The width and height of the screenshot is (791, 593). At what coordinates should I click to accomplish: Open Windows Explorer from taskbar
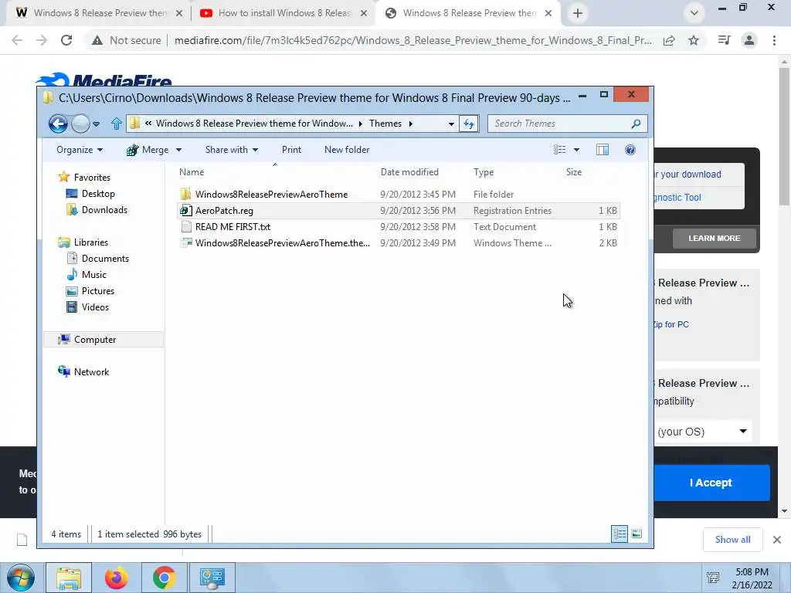pyautogui.click(x=69, y=578)
